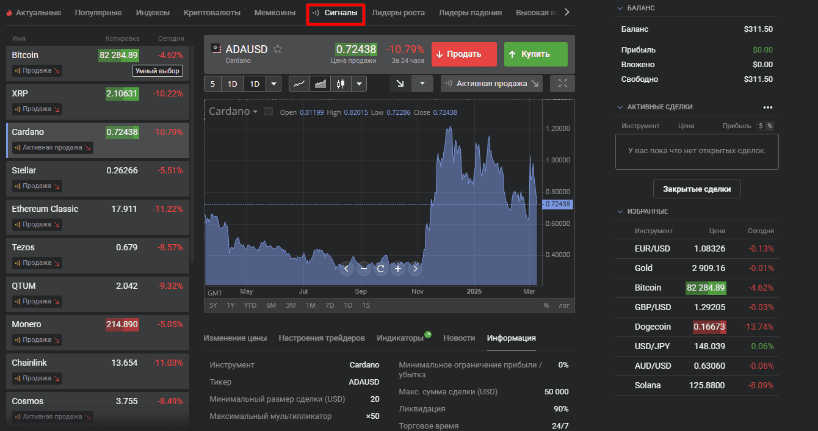Set chart interval to 5

(212, 84)
